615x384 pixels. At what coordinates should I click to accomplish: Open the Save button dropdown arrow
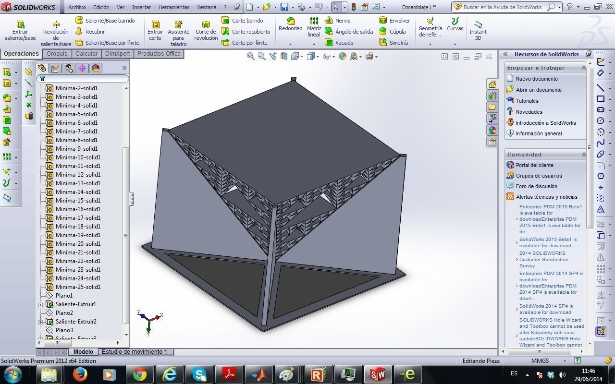(292, 7)
